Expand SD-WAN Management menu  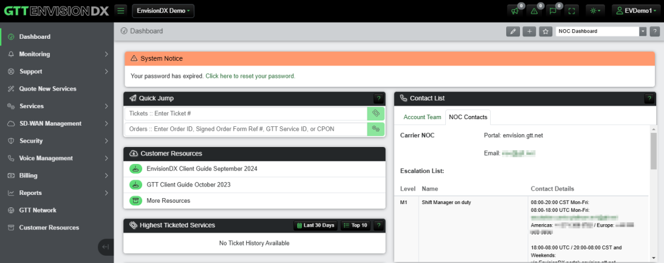click(57, 124)
